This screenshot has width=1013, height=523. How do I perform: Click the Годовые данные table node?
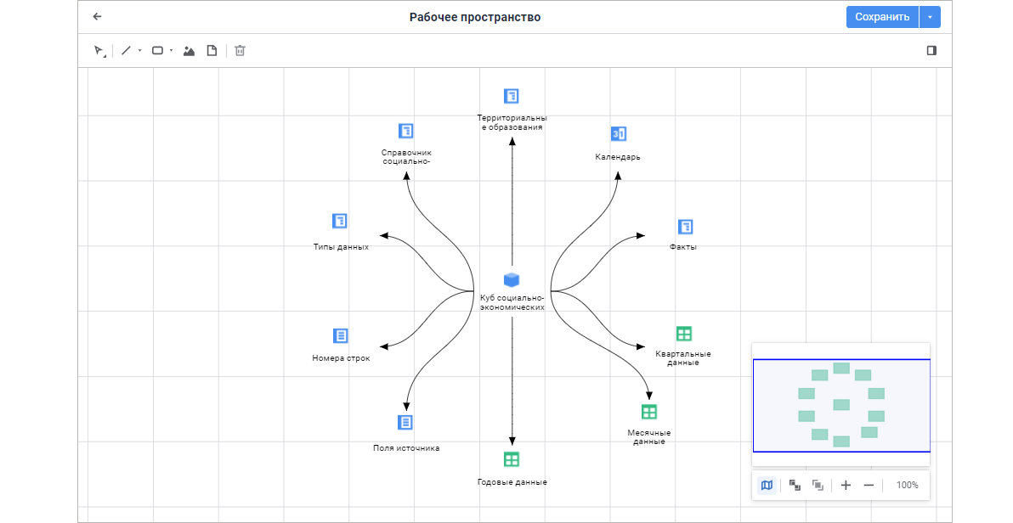pos(512,459)
